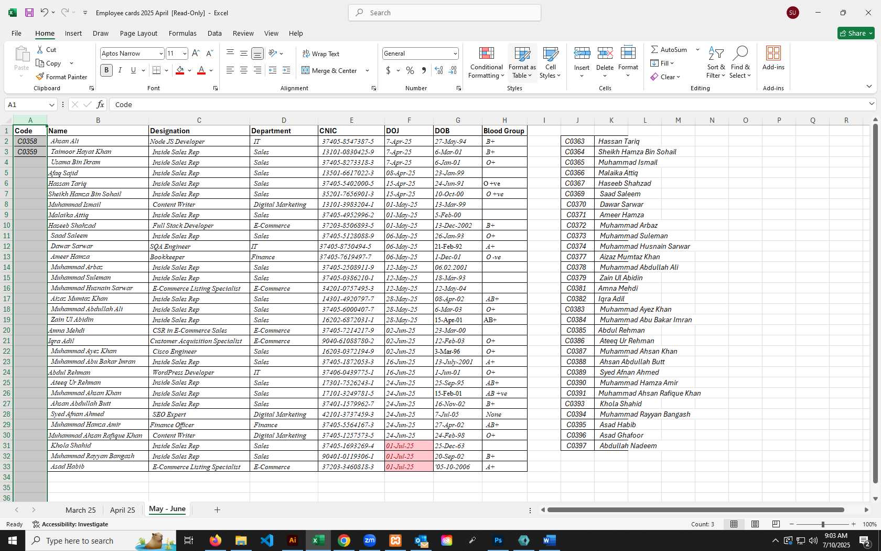The image size is (881, 551).
Task: Click the Top Align icon
Action: pos(230,53)
